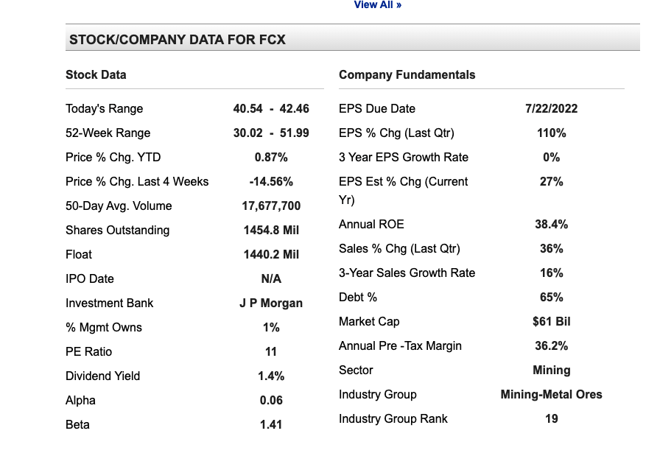Select the Price % Chg. YTD value 0.87%
The image size is (646, 453).
271,158
